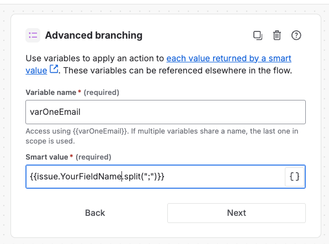Proceed using the Next button
Viewport: 329px width, 244px height.
[236, 213]
